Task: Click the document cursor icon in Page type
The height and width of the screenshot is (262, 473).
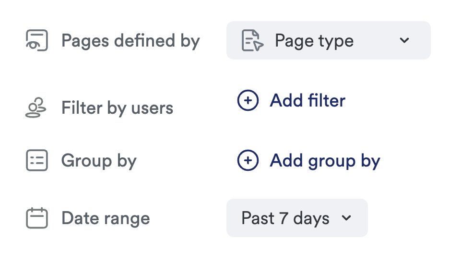Action: click(252, 41)
